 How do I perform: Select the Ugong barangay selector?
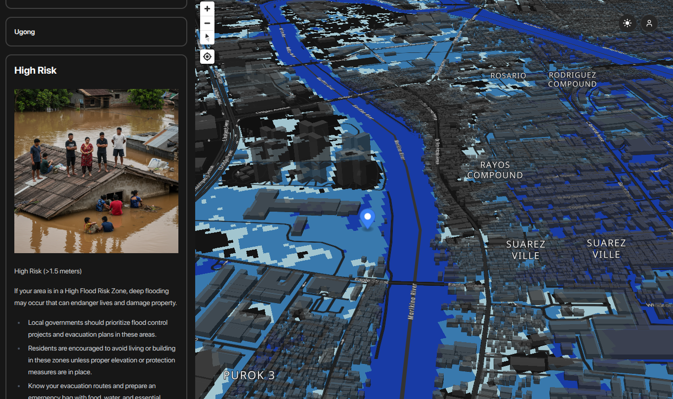[x=96, y=32]
